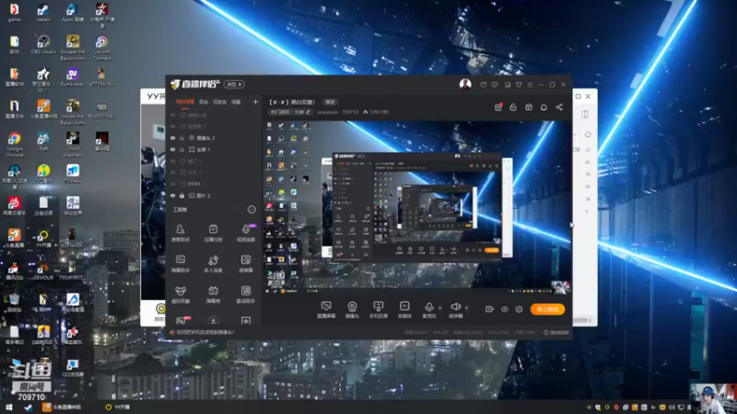Open the room manager assistant tool
The height and width of the screenshot is (414, 737).
181,233
